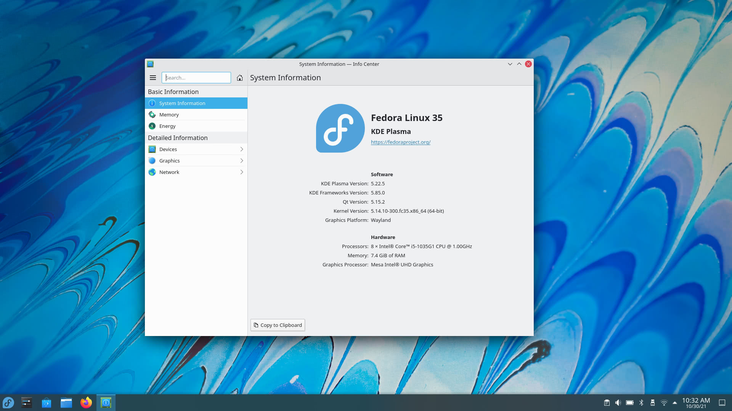The height and width of the screenshot is (411, 732).
Task: Open the Devices section
Action: pyautogui.click(x=168, y=149)
